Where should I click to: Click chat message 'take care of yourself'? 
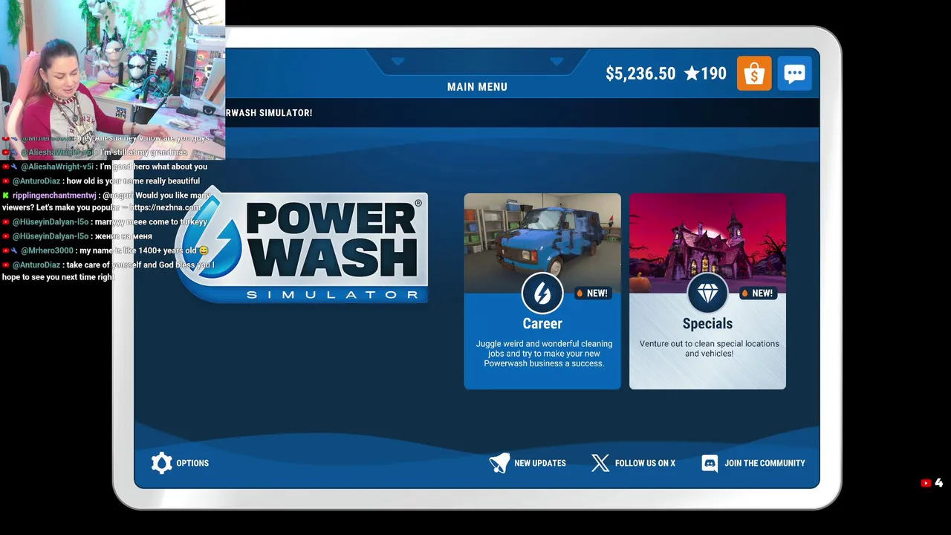(x=108, y=271)
